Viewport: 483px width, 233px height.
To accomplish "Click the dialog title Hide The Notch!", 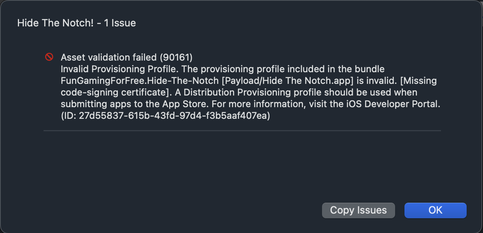I will pyautogui.click(x=54, y=23).
